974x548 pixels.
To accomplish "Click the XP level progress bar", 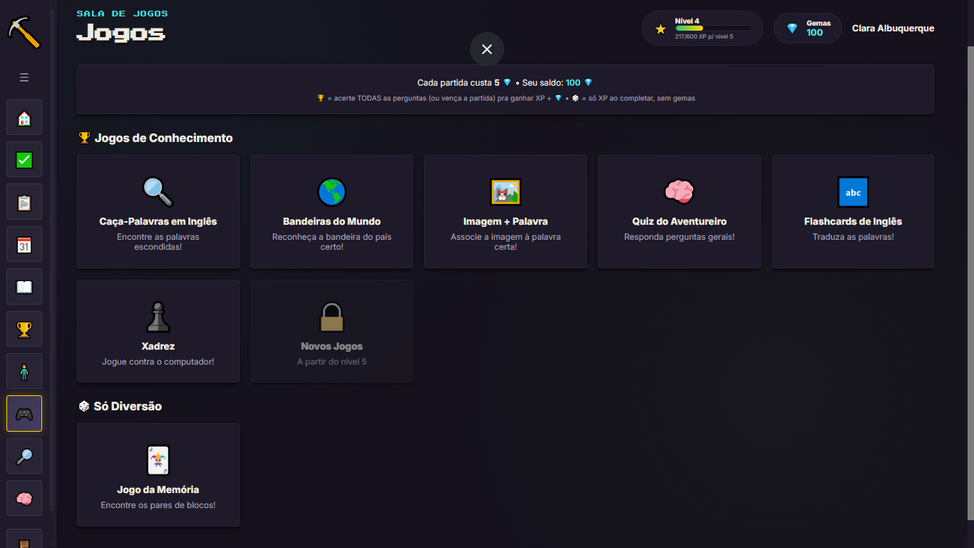I will click(x=713, y=29).
